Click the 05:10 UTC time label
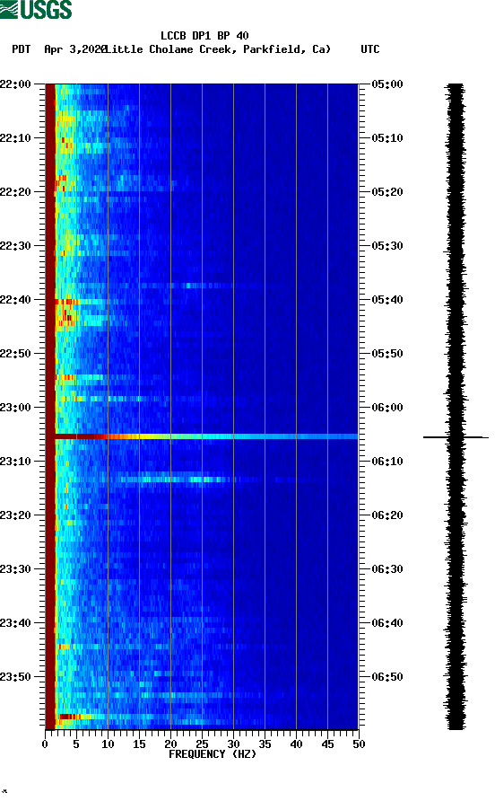The image size is (495, 801). tap(387, 138)
